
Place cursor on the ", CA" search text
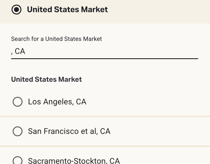tap(18, 51)
